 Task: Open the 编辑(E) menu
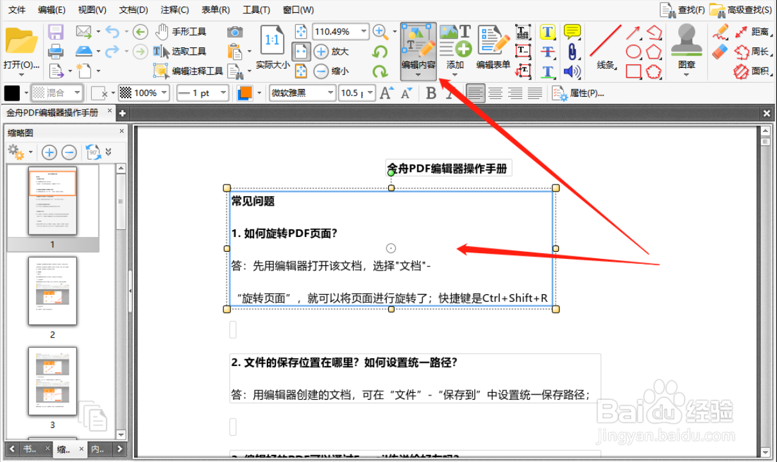tap(51, 10)
